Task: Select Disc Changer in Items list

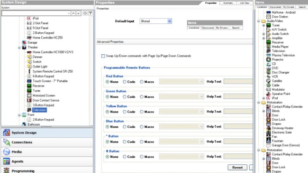Action: click(281, 72)
